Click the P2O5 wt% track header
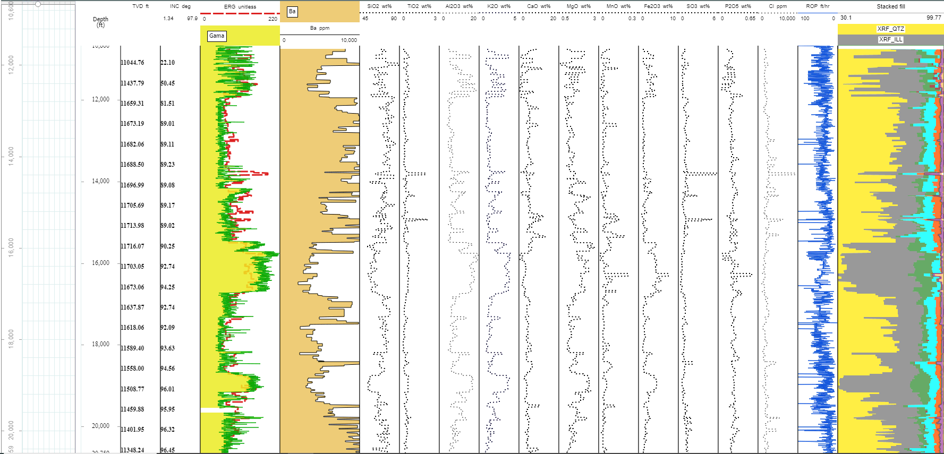Viewport: 944px width, 454px height. (x=738, y=6)
